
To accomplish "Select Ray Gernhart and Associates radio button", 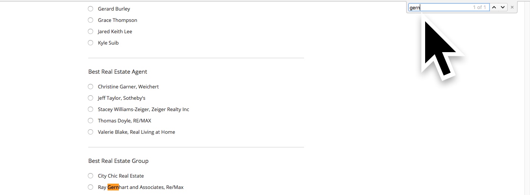I will [90, 187].
